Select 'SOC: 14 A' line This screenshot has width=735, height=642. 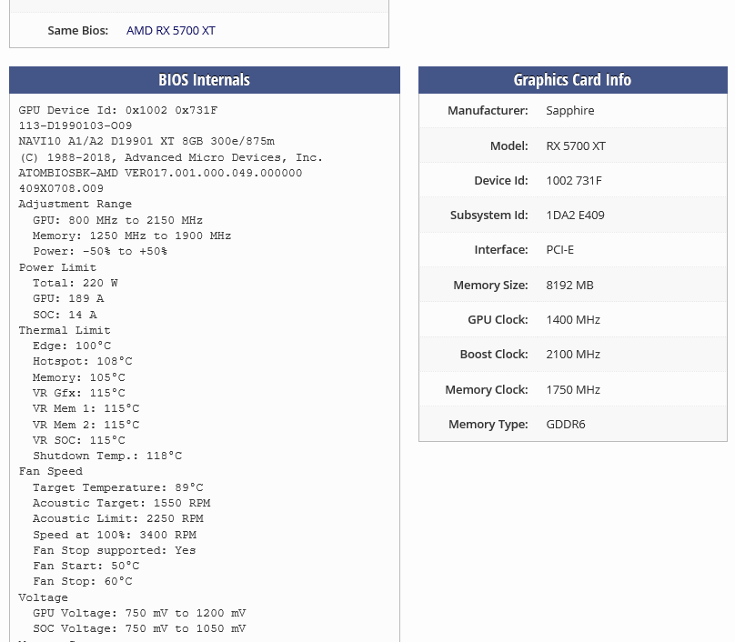tap(65, 315)
